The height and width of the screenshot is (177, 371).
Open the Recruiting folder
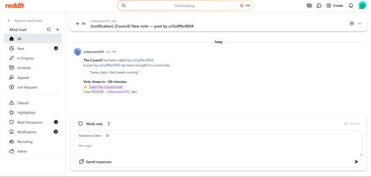pyautogui.click(x=33, y=141)
